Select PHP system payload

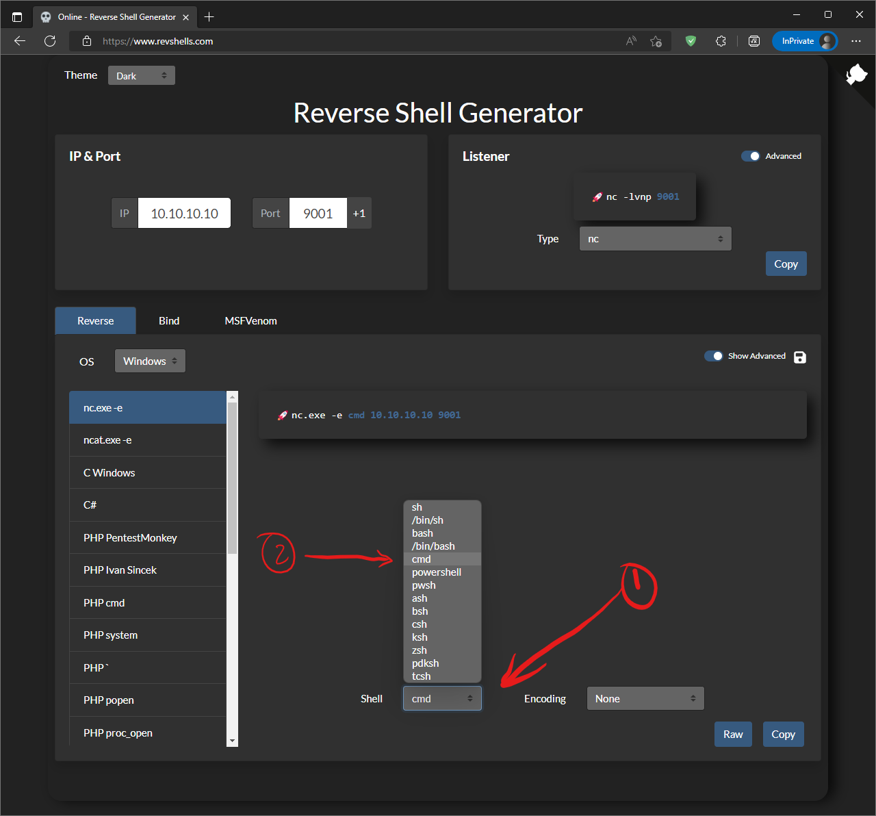pyautogui.click(x=148, y=635)
